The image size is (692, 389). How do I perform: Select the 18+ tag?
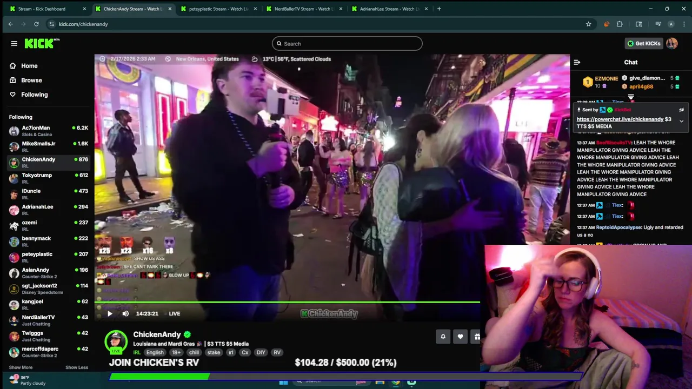tap(176, 352)
